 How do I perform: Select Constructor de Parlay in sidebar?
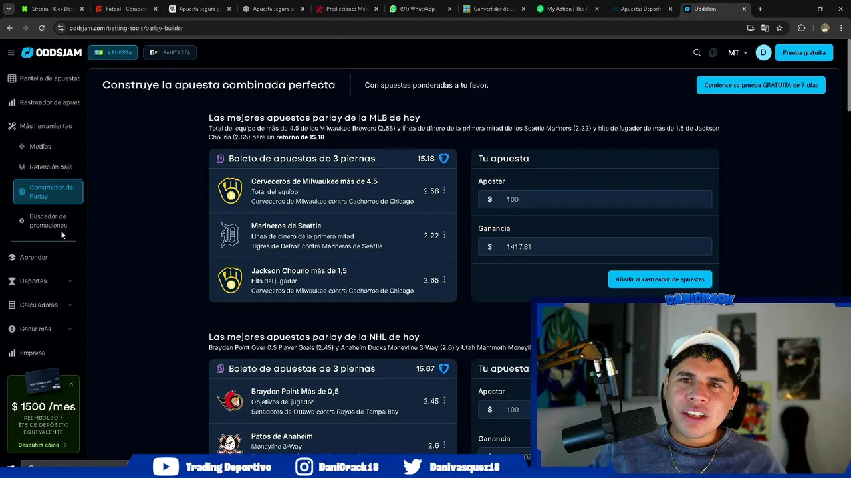click(x=48, y=191)
